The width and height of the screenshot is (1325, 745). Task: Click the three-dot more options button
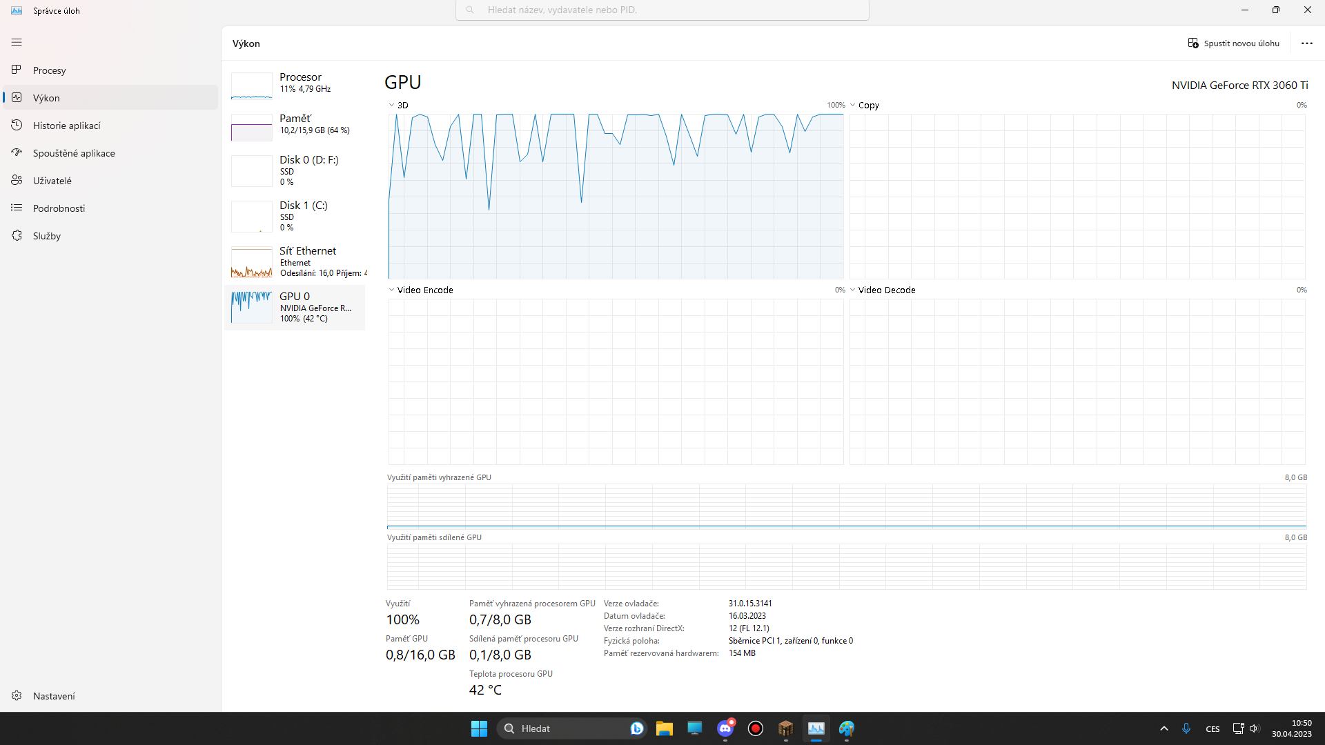pyautogui.click(x=1306, y=43)
